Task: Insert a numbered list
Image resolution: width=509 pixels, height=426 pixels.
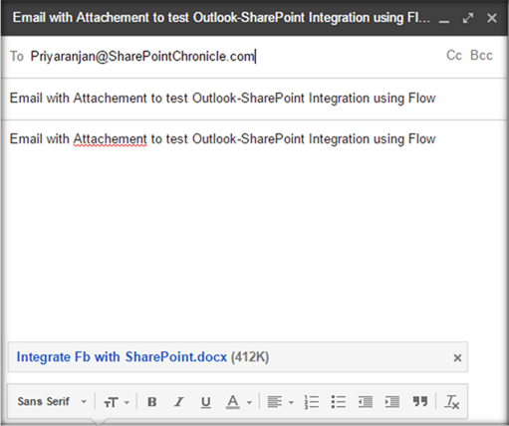Action: 312,402
